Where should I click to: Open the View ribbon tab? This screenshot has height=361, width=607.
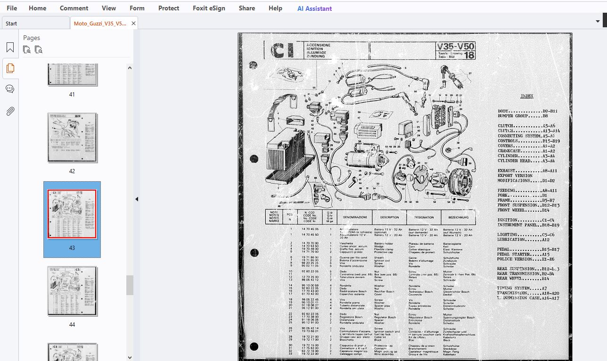(109, 8)
